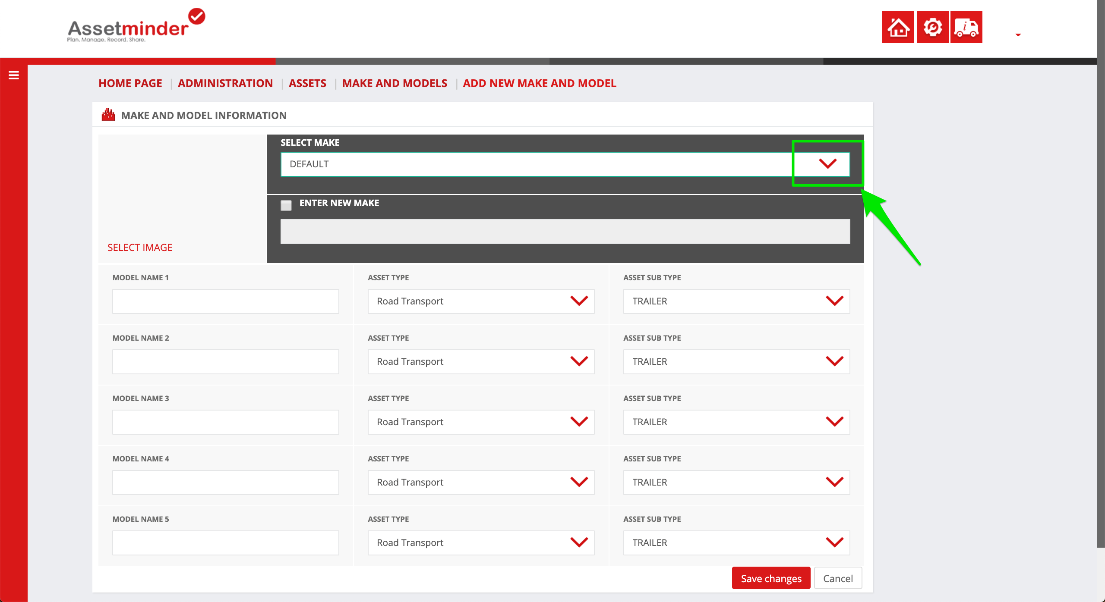Click the Cancel button
1105x602 pixels.
pyautogui.click(x=838, y=578)
